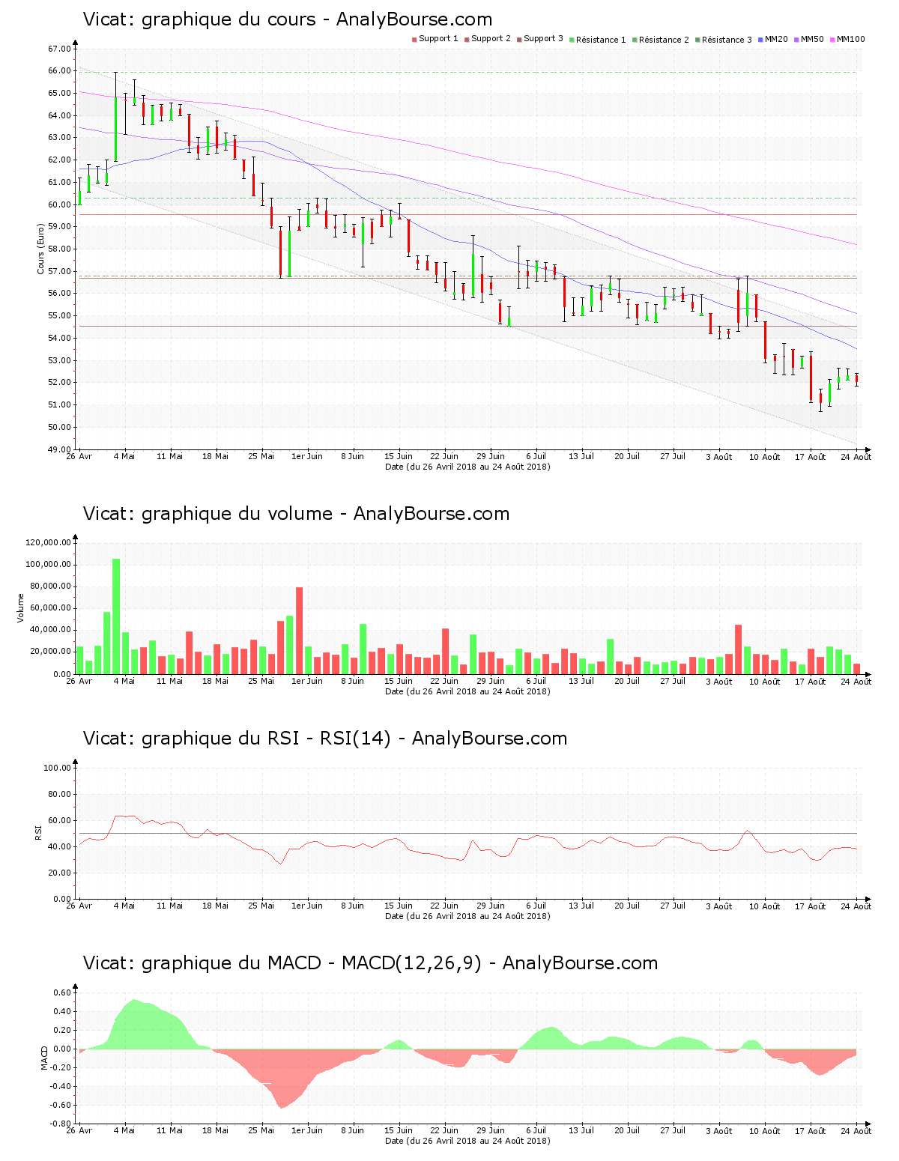Click the Support 1 legend color marker
The width and height of the screenshot is (899, 1161).
click(x=414, y=40)
